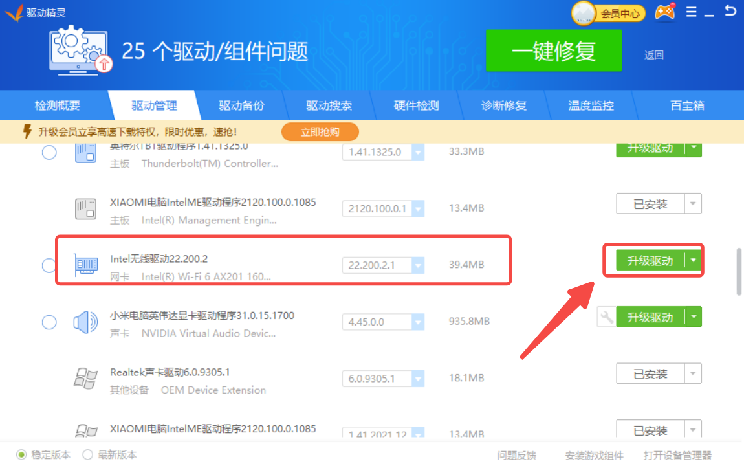Select the radio button for Intel无线驱动
This screenshot has height=466, width=744.
tap(49, 264)
